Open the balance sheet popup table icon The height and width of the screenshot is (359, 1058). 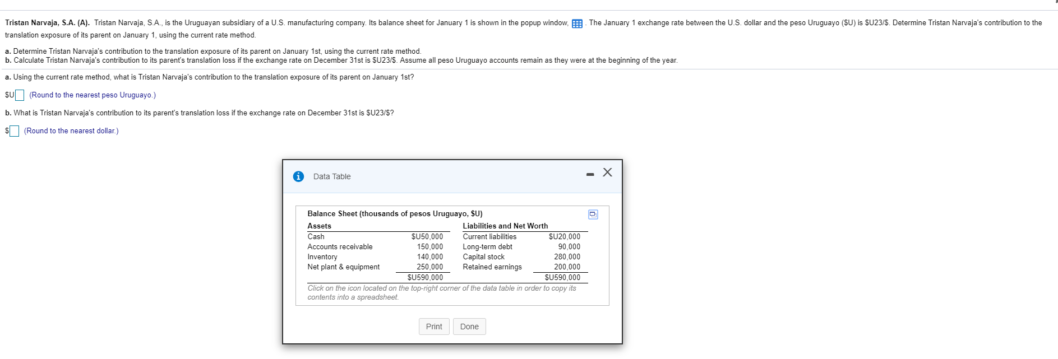(577, 24)
